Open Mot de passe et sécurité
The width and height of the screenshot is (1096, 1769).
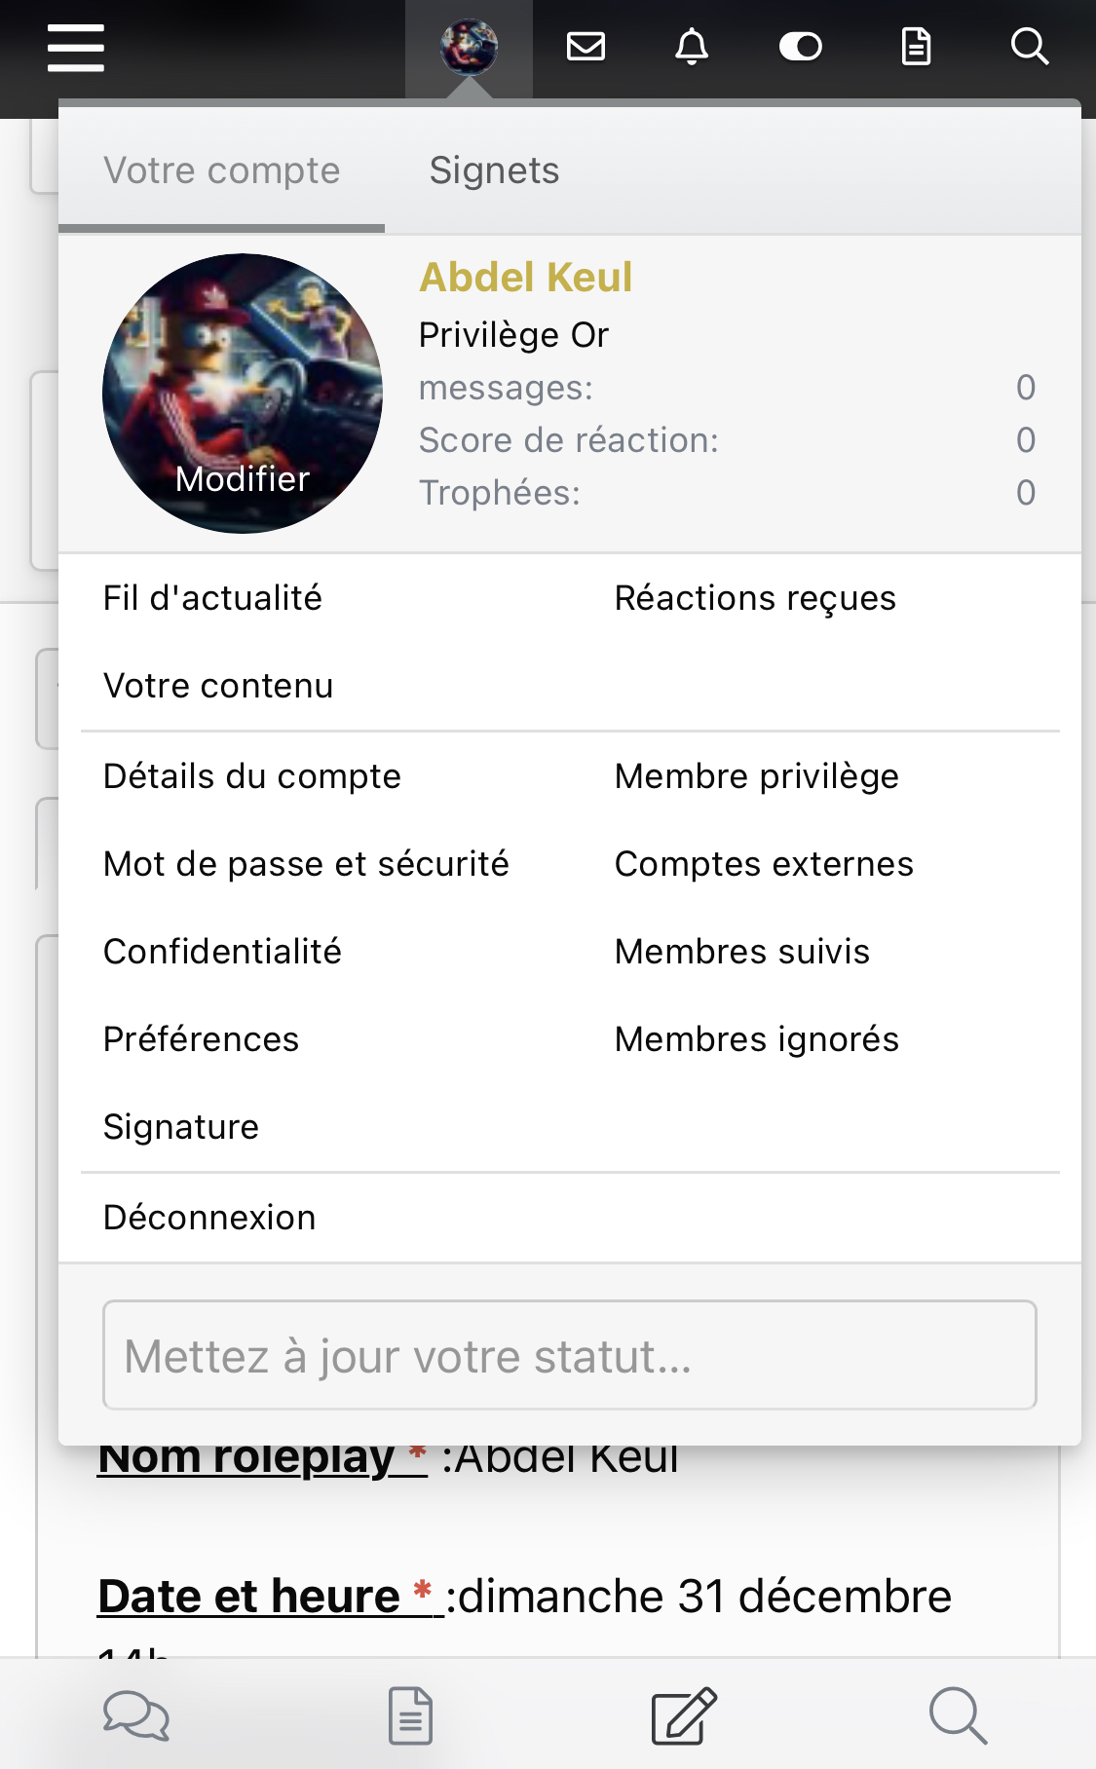coord(306,864)
